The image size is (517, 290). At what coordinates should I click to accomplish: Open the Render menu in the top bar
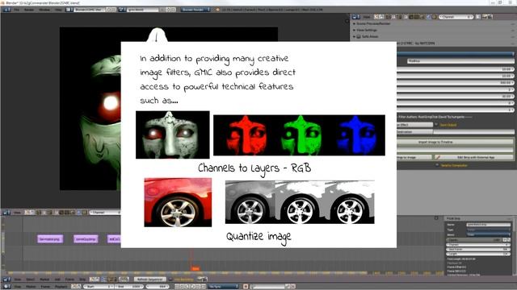pyautogui.click(x=29, y=10)
